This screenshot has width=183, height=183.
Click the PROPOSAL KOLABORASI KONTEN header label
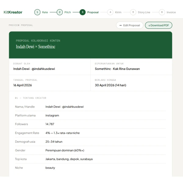38,41
